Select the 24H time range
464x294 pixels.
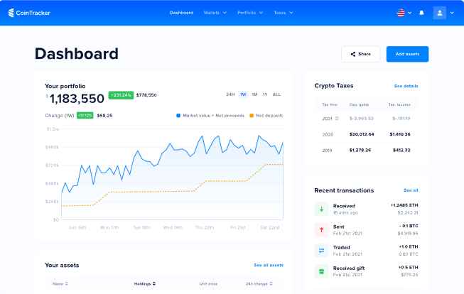(230, 94)
